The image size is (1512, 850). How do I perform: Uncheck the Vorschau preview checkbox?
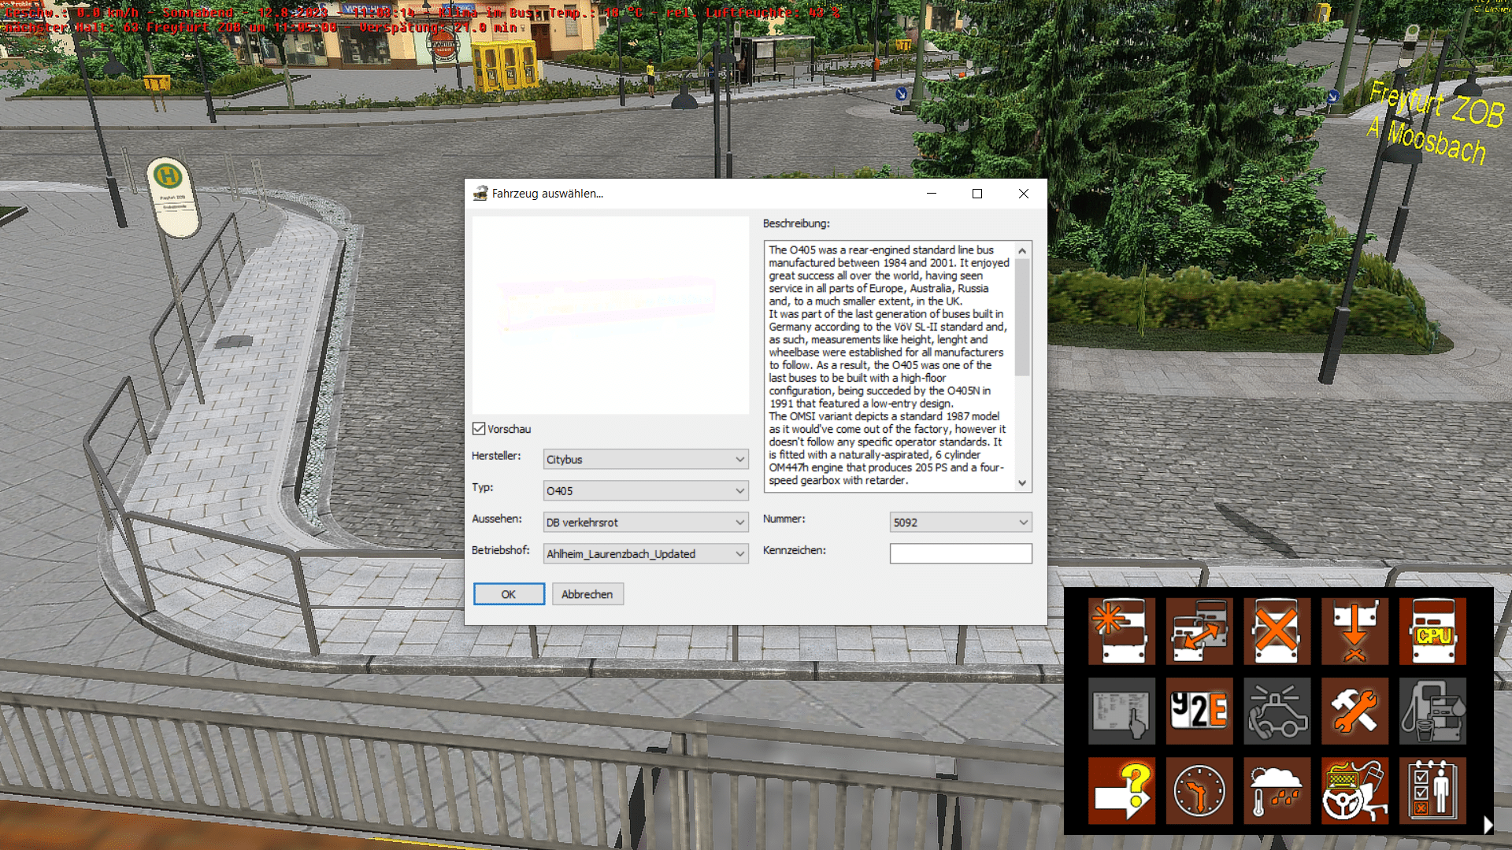[479, 429]
